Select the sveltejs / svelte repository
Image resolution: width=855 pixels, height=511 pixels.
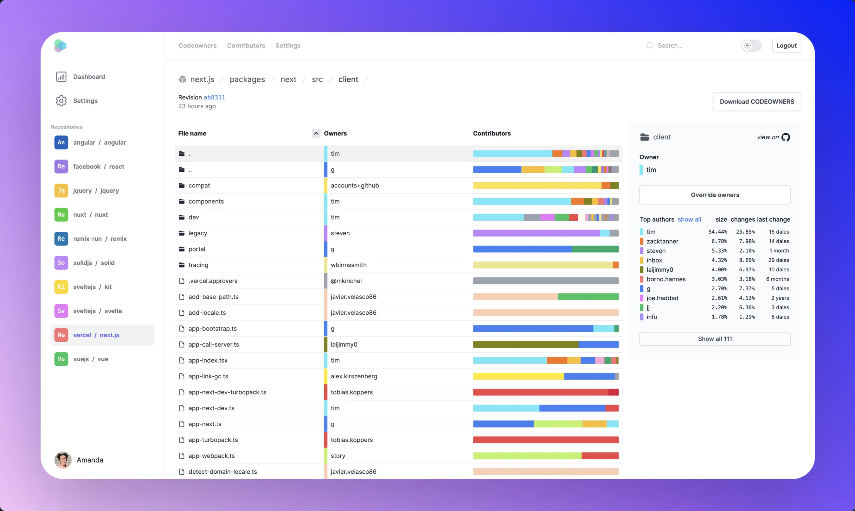click(102, 311)
